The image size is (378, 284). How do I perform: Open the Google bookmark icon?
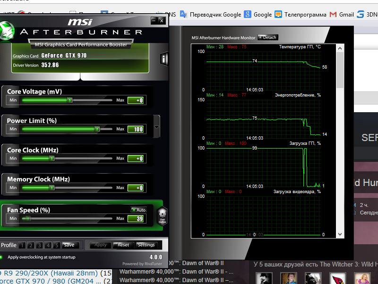pyautogui.click(x=247, y=14)
